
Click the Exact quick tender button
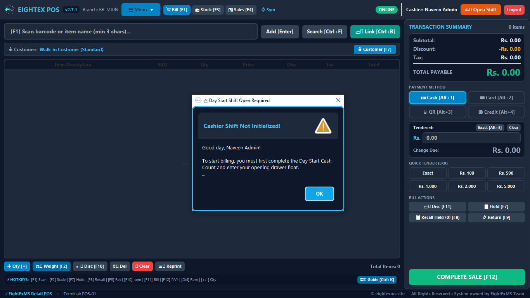pos(428,173)
